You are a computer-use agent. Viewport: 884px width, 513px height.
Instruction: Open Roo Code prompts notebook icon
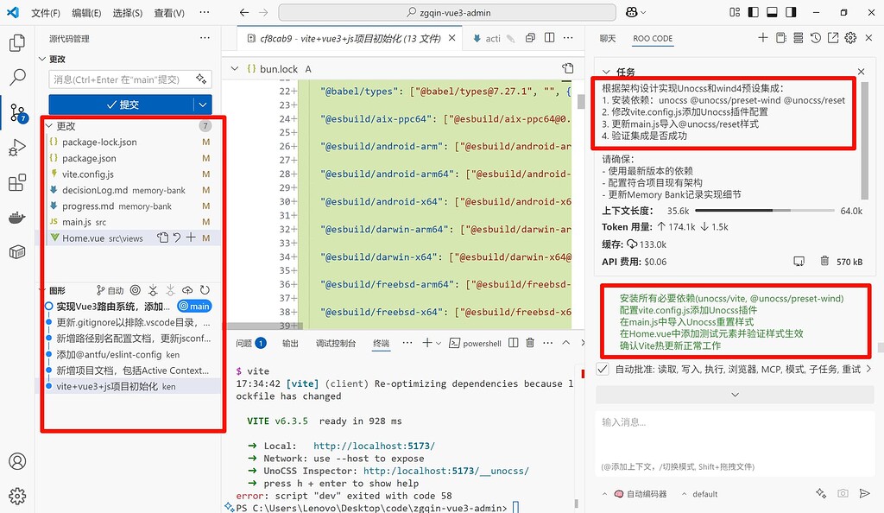780,38
